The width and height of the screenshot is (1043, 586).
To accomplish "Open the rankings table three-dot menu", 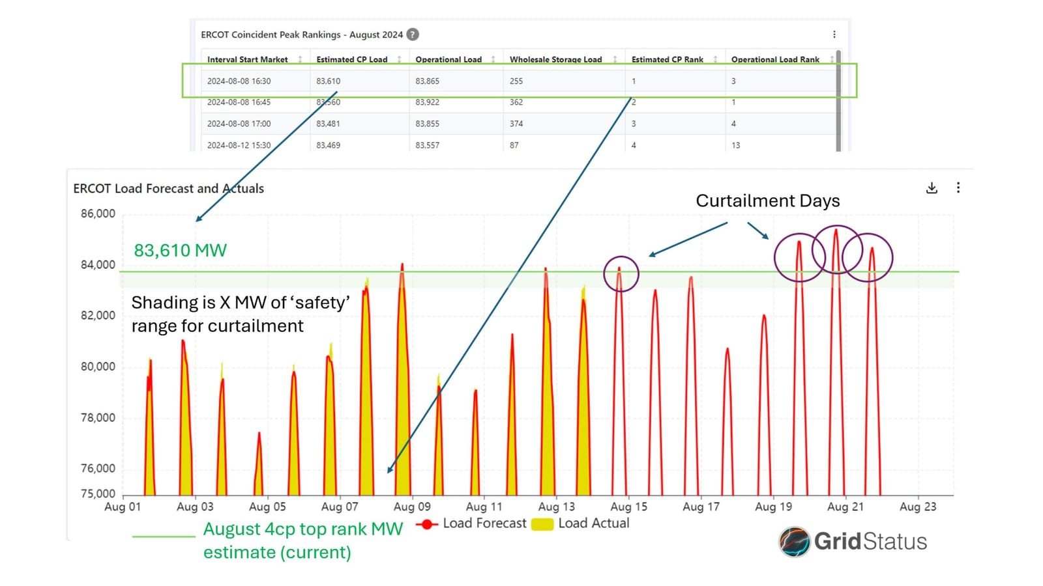I will (835, 34).
